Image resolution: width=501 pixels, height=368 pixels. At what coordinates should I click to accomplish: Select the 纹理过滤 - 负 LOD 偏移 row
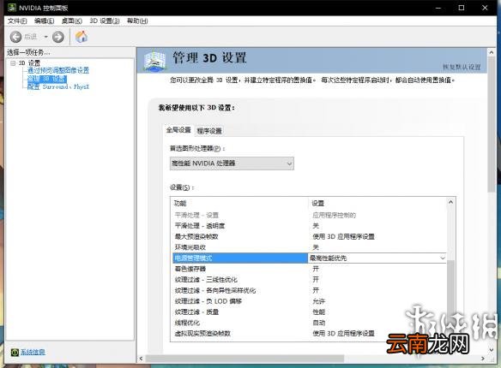310,301
